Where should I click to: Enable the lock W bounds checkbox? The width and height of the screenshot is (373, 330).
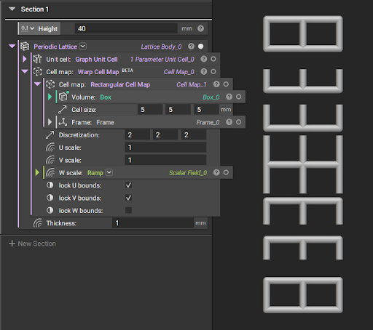128,210
